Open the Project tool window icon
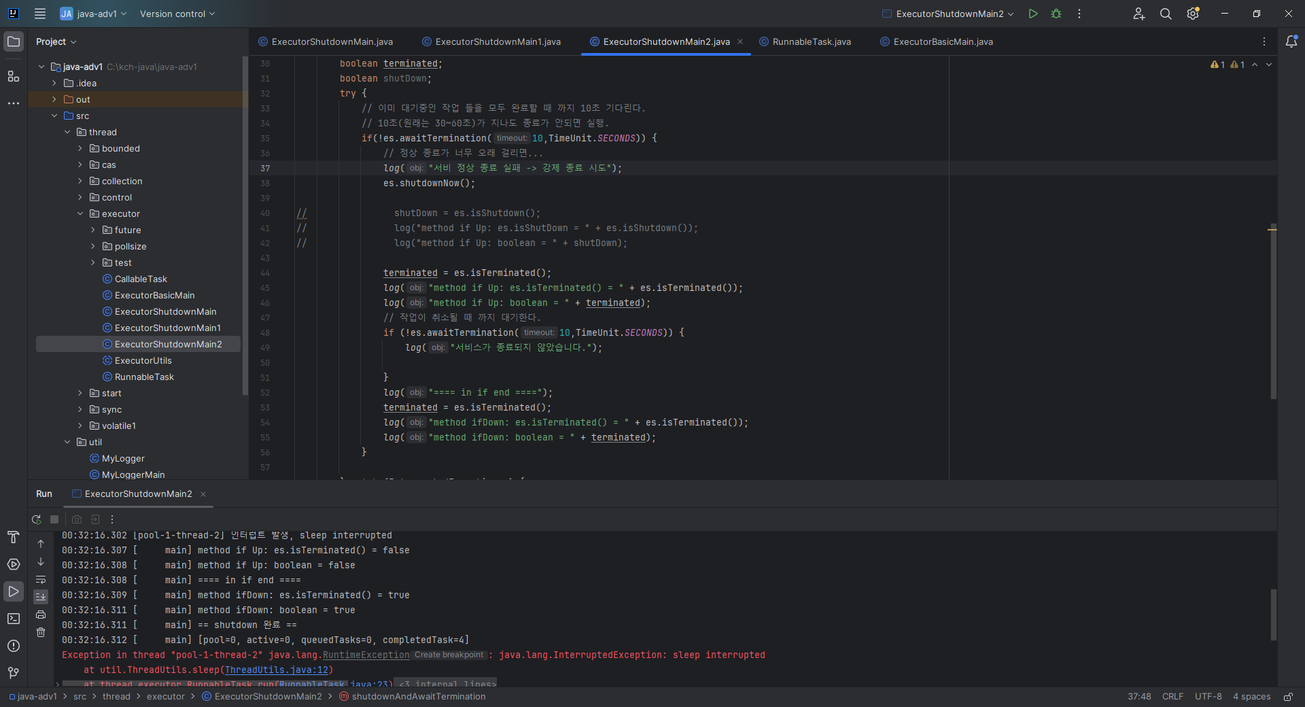1305x707 pixels. [14, 42]
